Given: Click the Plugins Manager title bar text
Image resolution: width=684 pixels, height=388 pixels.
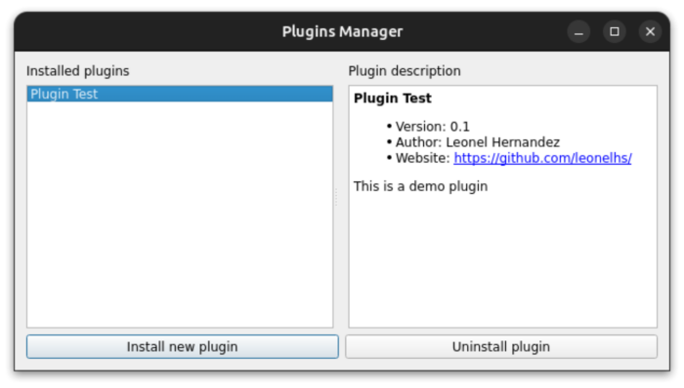Looking at the screenshot, I should (342, 32).
